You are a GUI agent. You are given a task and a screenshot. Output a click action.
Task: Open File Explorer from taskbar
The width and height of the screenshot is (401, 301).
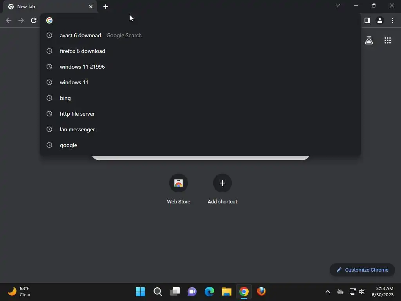pos(227,292)
